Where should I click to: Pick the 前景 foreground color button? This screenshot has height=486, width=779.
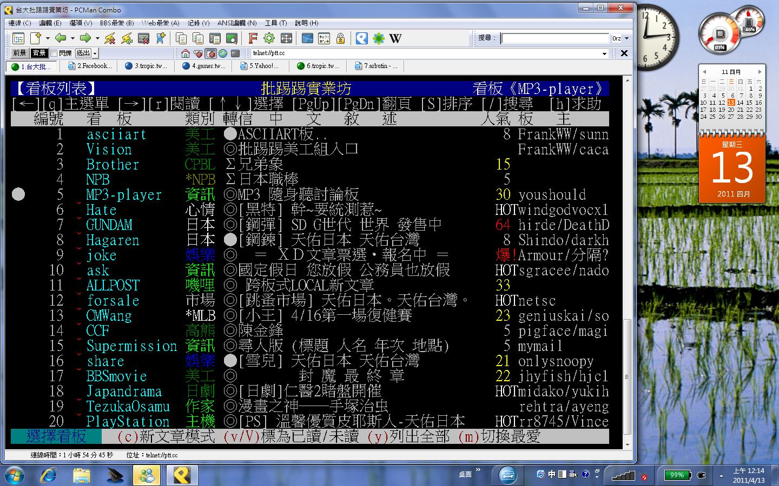[19, 53]
